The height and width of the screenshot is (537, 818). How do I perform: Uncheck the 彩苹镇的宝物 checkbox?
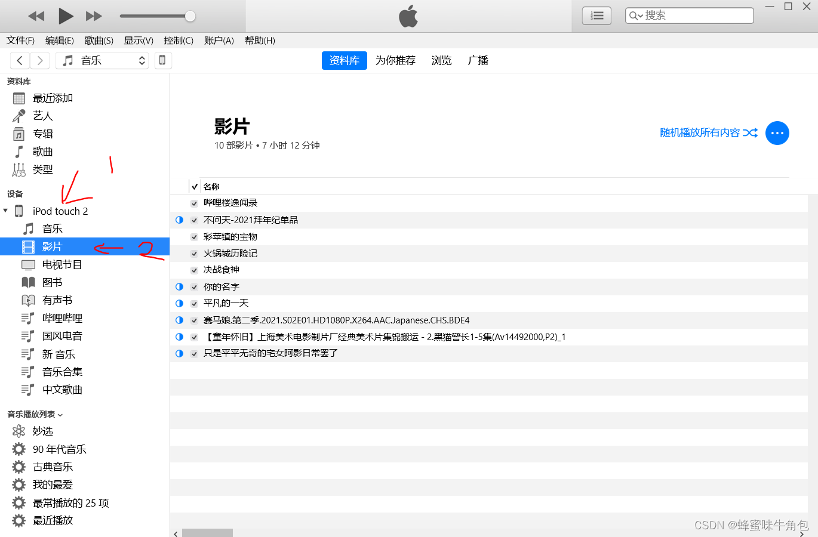click(194, 237)
